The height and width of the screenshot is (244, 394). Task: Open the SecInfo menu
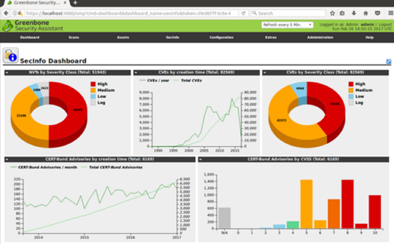click(172, 37)
